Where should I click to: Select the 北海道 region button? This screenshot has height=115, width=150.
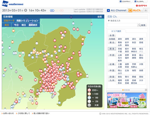coord(112,39)
